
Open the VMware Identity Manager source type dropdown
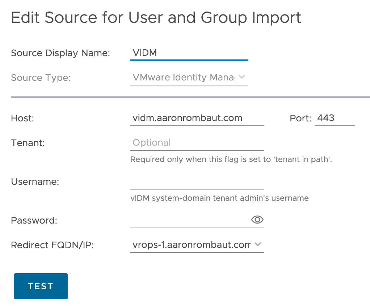tap(184, 78)
